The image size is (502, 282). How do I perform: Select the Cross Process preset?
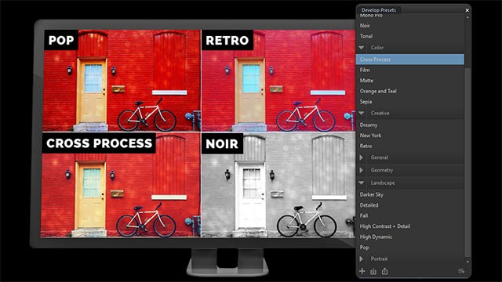click(409, 60)
